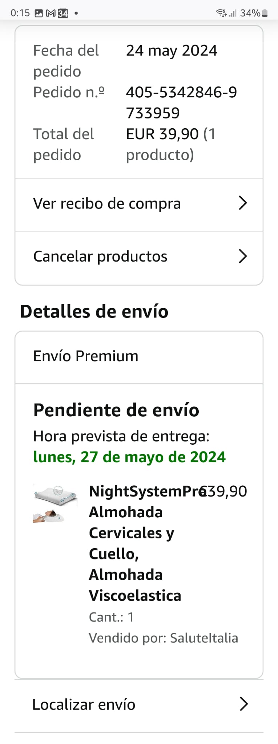278x744 pixels.
Task: Open Ver recibo de compra
Action: (x=107, y=204)
